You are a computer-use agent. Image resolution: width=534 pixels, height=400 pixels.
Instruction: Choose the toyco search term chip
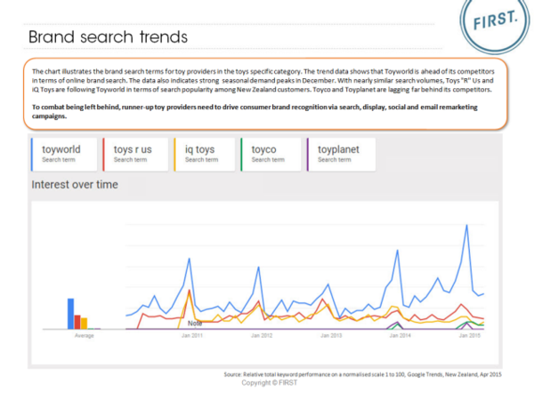pos(271,153)
